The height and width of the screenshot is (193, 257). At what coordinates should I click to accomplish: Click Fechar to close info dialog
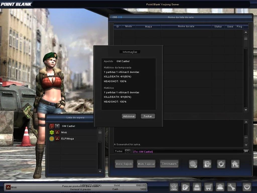click(148, 116)
